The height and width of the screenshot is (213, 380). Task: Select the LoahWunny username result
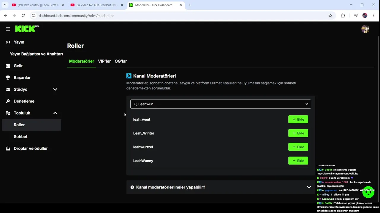click(143, 161)
